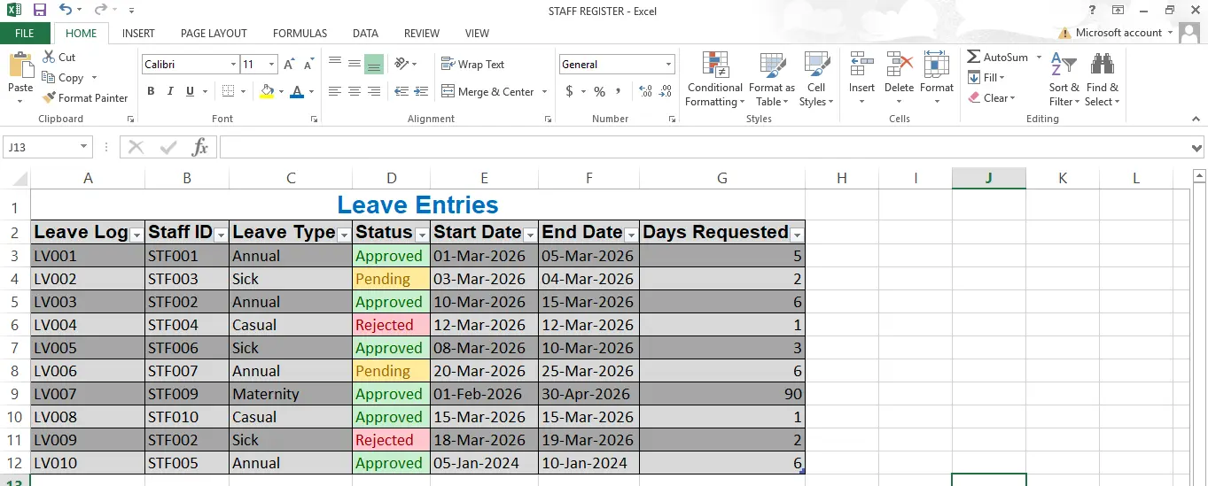The height and width of the screenshot is (486, 1208).
Task: Open the FILE tab
Action: (25, 34)
